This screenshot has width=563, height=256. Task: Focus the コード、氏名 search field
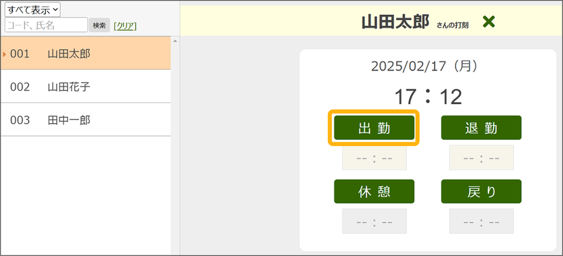tap(46, 25)
